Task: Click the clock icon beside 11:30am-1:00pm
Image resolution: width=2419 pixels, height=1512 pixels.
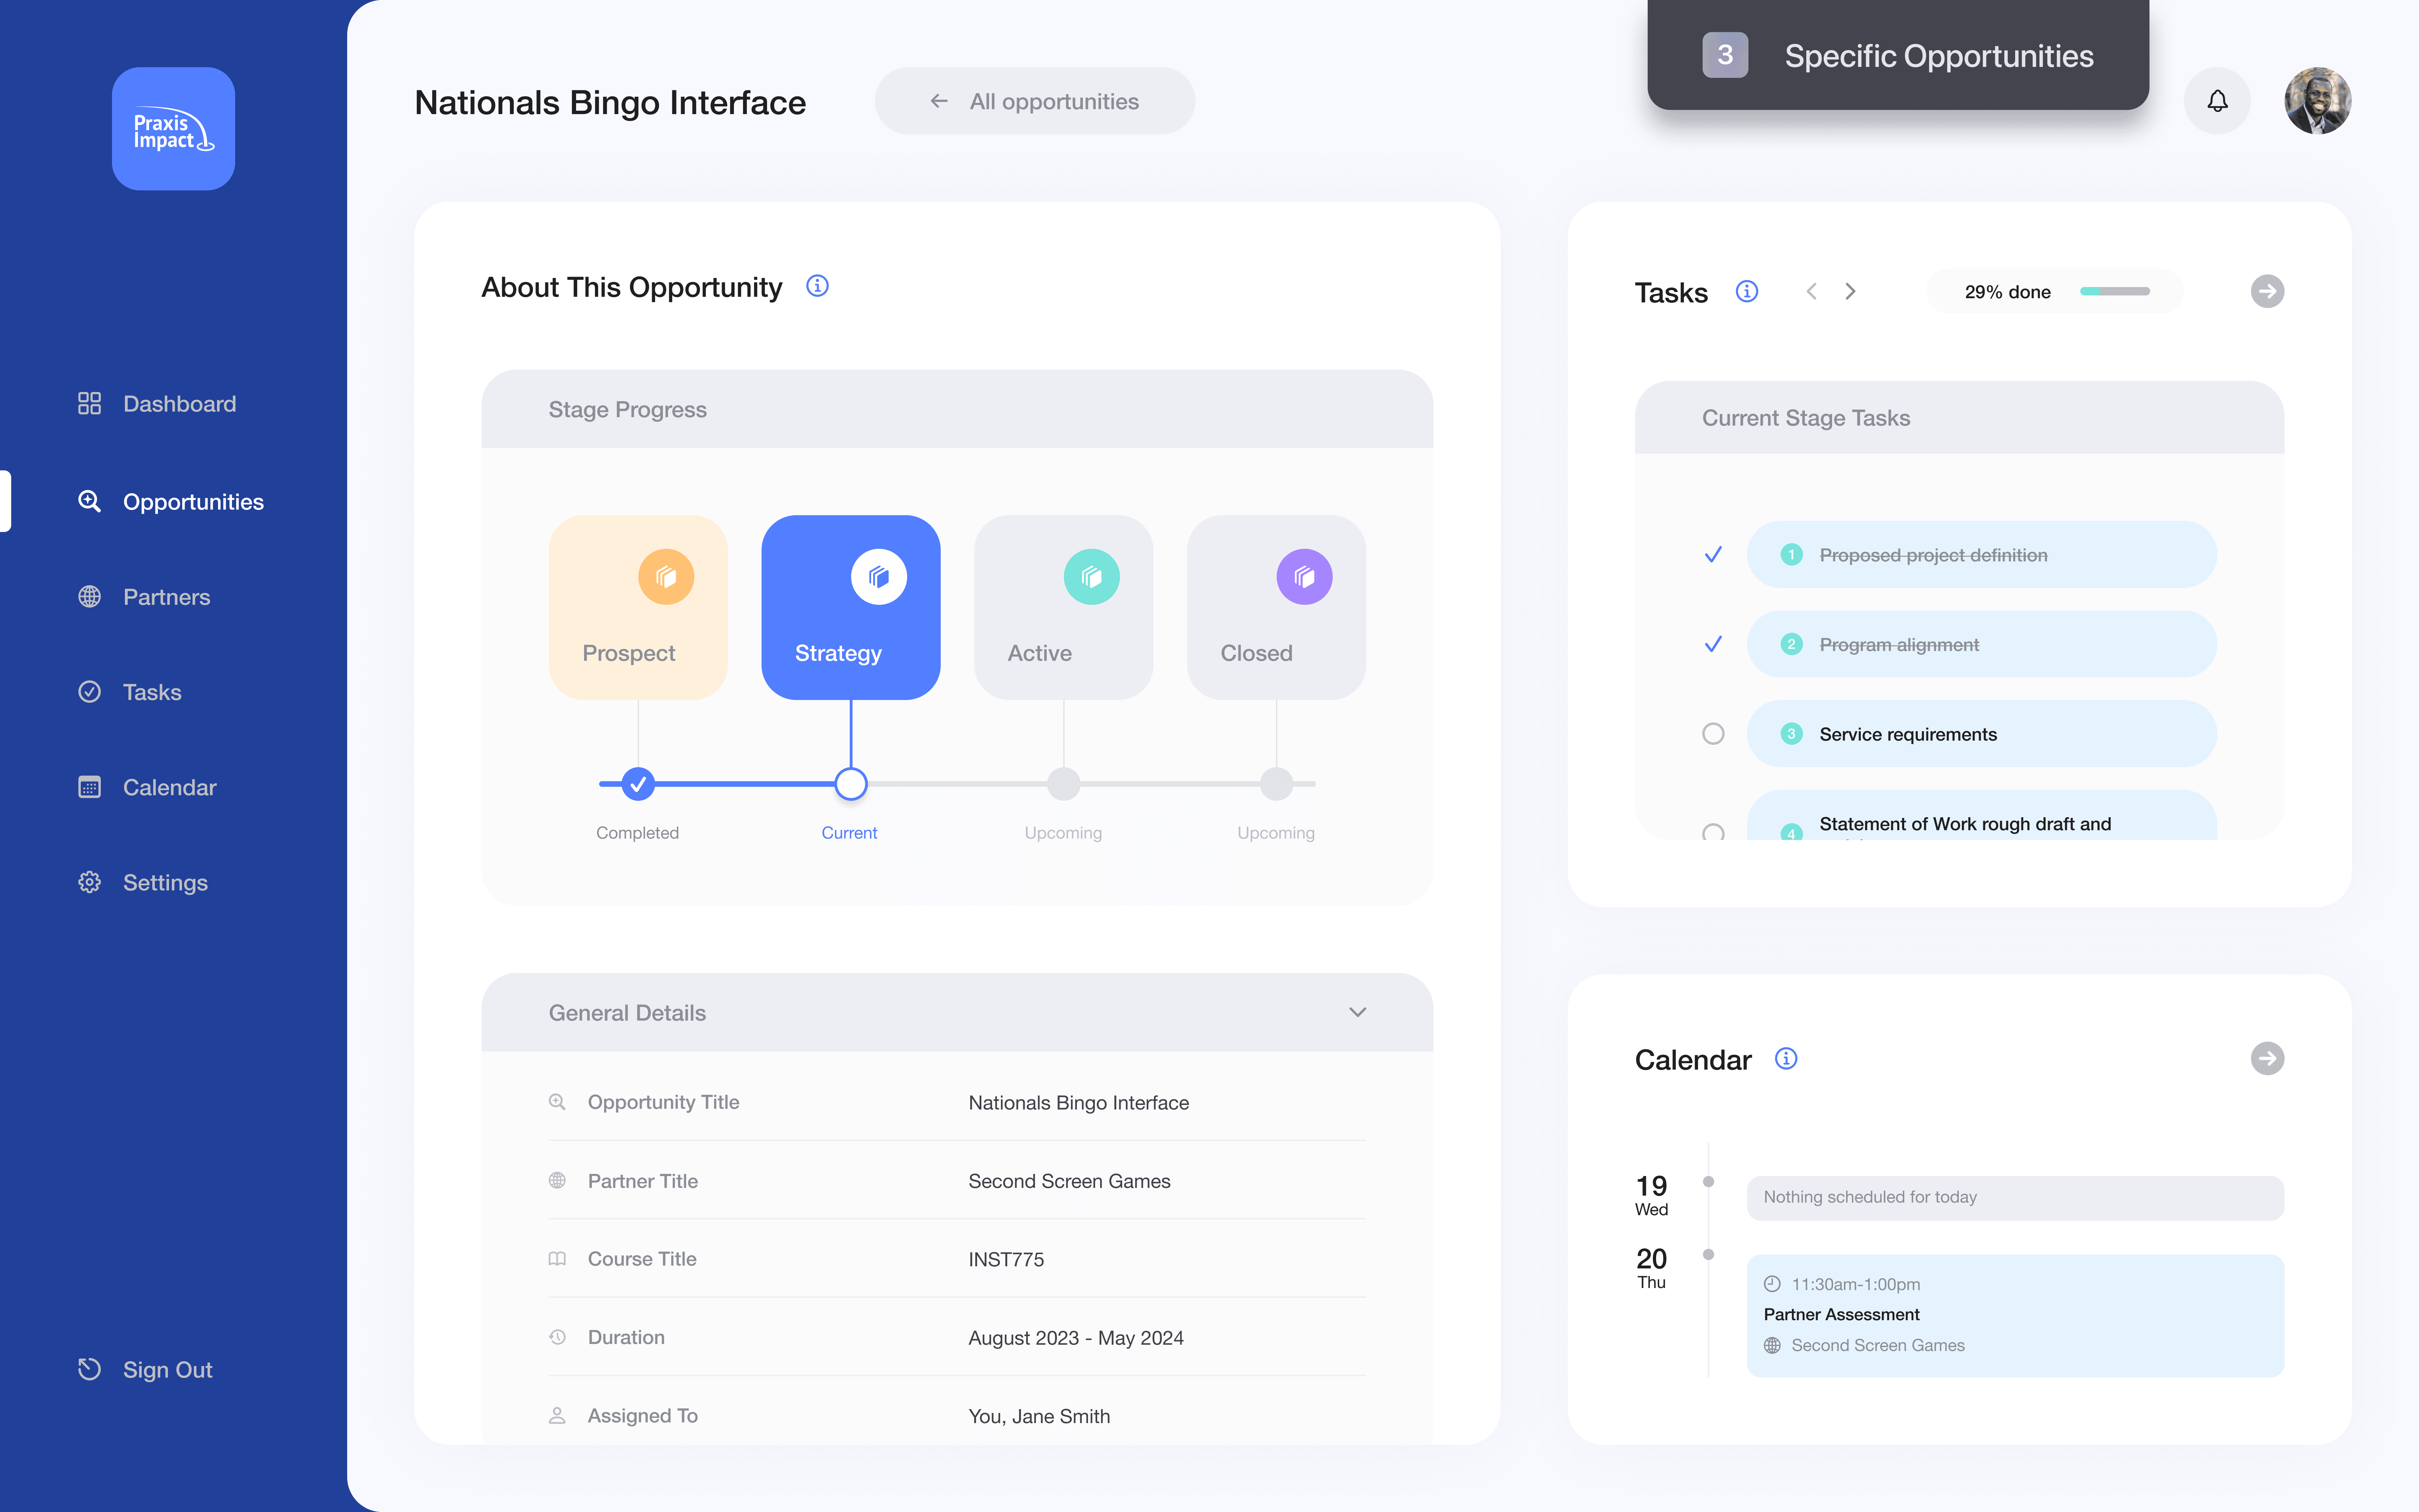Action: pos(1772,1284)
